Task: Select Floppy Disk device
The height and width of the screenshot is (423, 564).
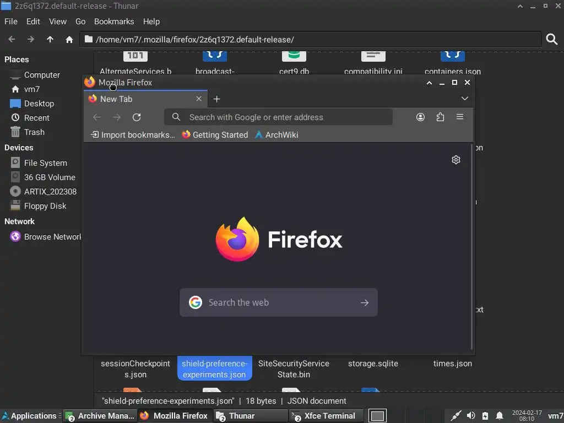Action: click(x=45, y=206)
